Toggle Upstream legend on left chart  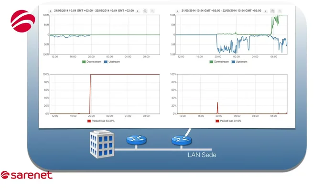pyautogui.click(x=112, y=62)
